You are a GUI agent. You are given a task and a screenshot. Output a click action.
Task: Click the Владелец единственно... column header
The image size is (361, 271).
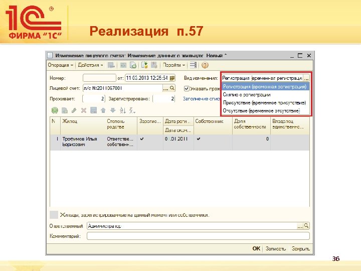pyautogui.click(x=290, y=125)
